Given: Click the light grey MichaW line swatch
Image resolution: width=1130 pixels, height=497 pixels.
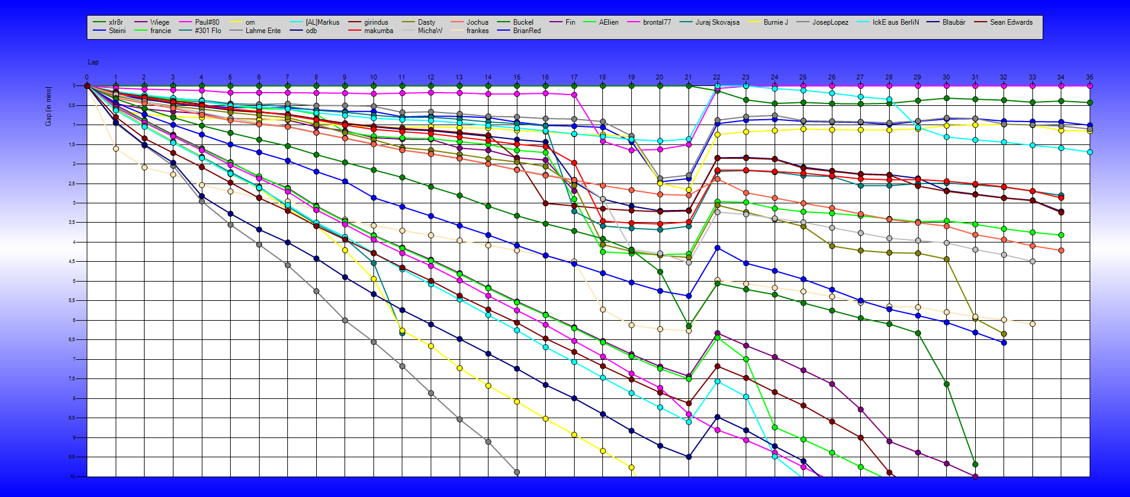Looking at the screenshot, I should (x=409, y=31).
